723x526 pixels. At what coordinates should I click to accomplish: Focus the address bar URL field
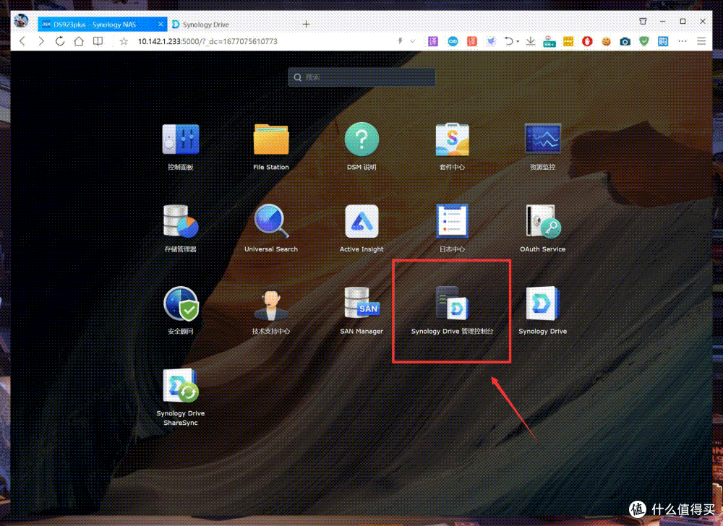point(263,41)
